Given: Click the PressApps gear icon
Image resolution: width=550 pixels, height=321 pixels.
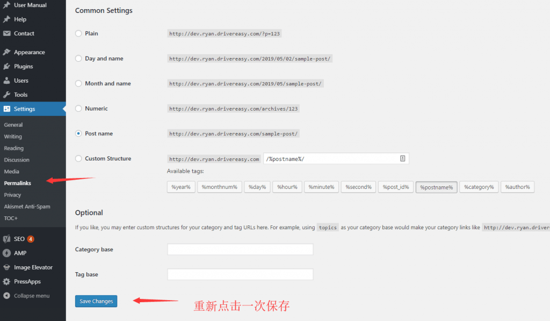Looking at the screenshot, I should pos(6,281).
